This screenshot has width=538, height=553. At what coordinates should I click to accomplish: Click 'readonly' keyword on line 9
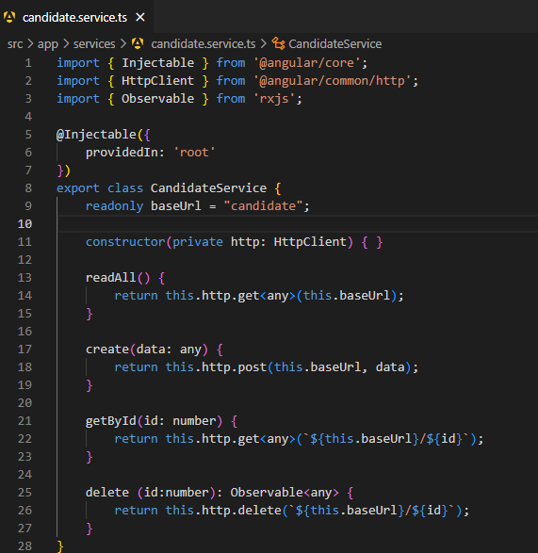tap(114, 206)
